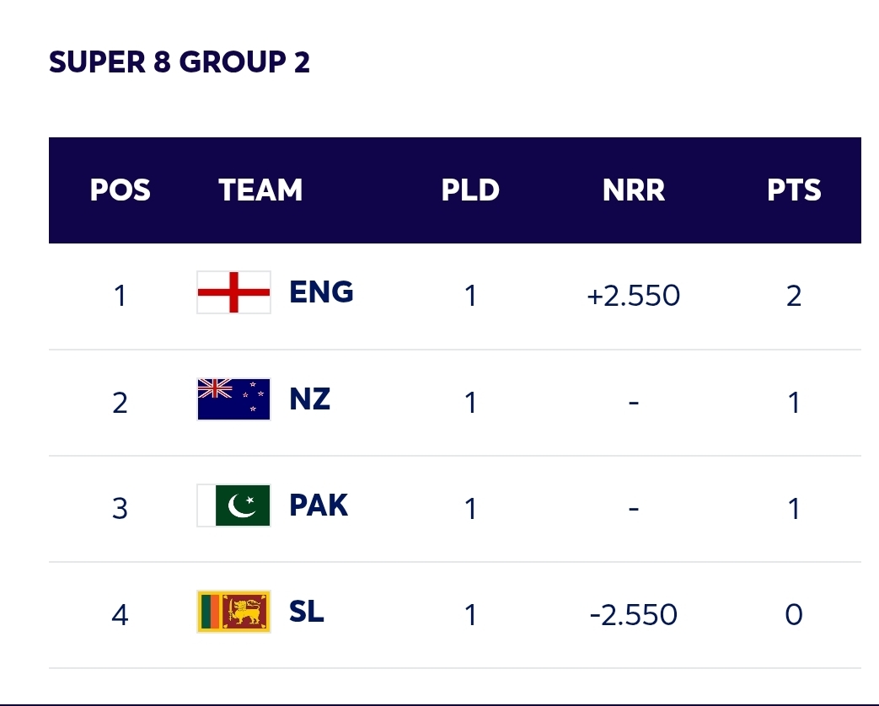Select the PAK team name
The height and width of the screenshot is (706, 879).
[319, 505]
